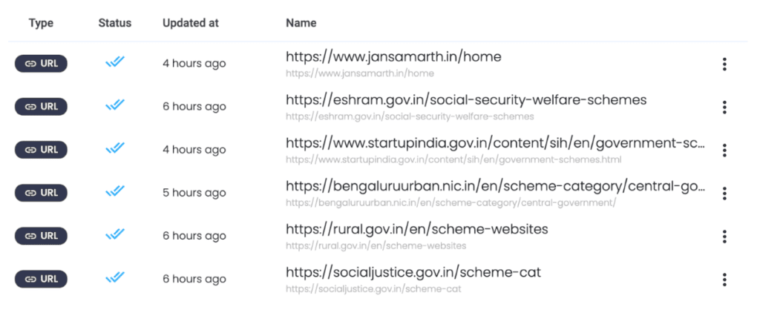Sort by the Type column header
Viewport: 760px width, 310px height.
[41, 23]
